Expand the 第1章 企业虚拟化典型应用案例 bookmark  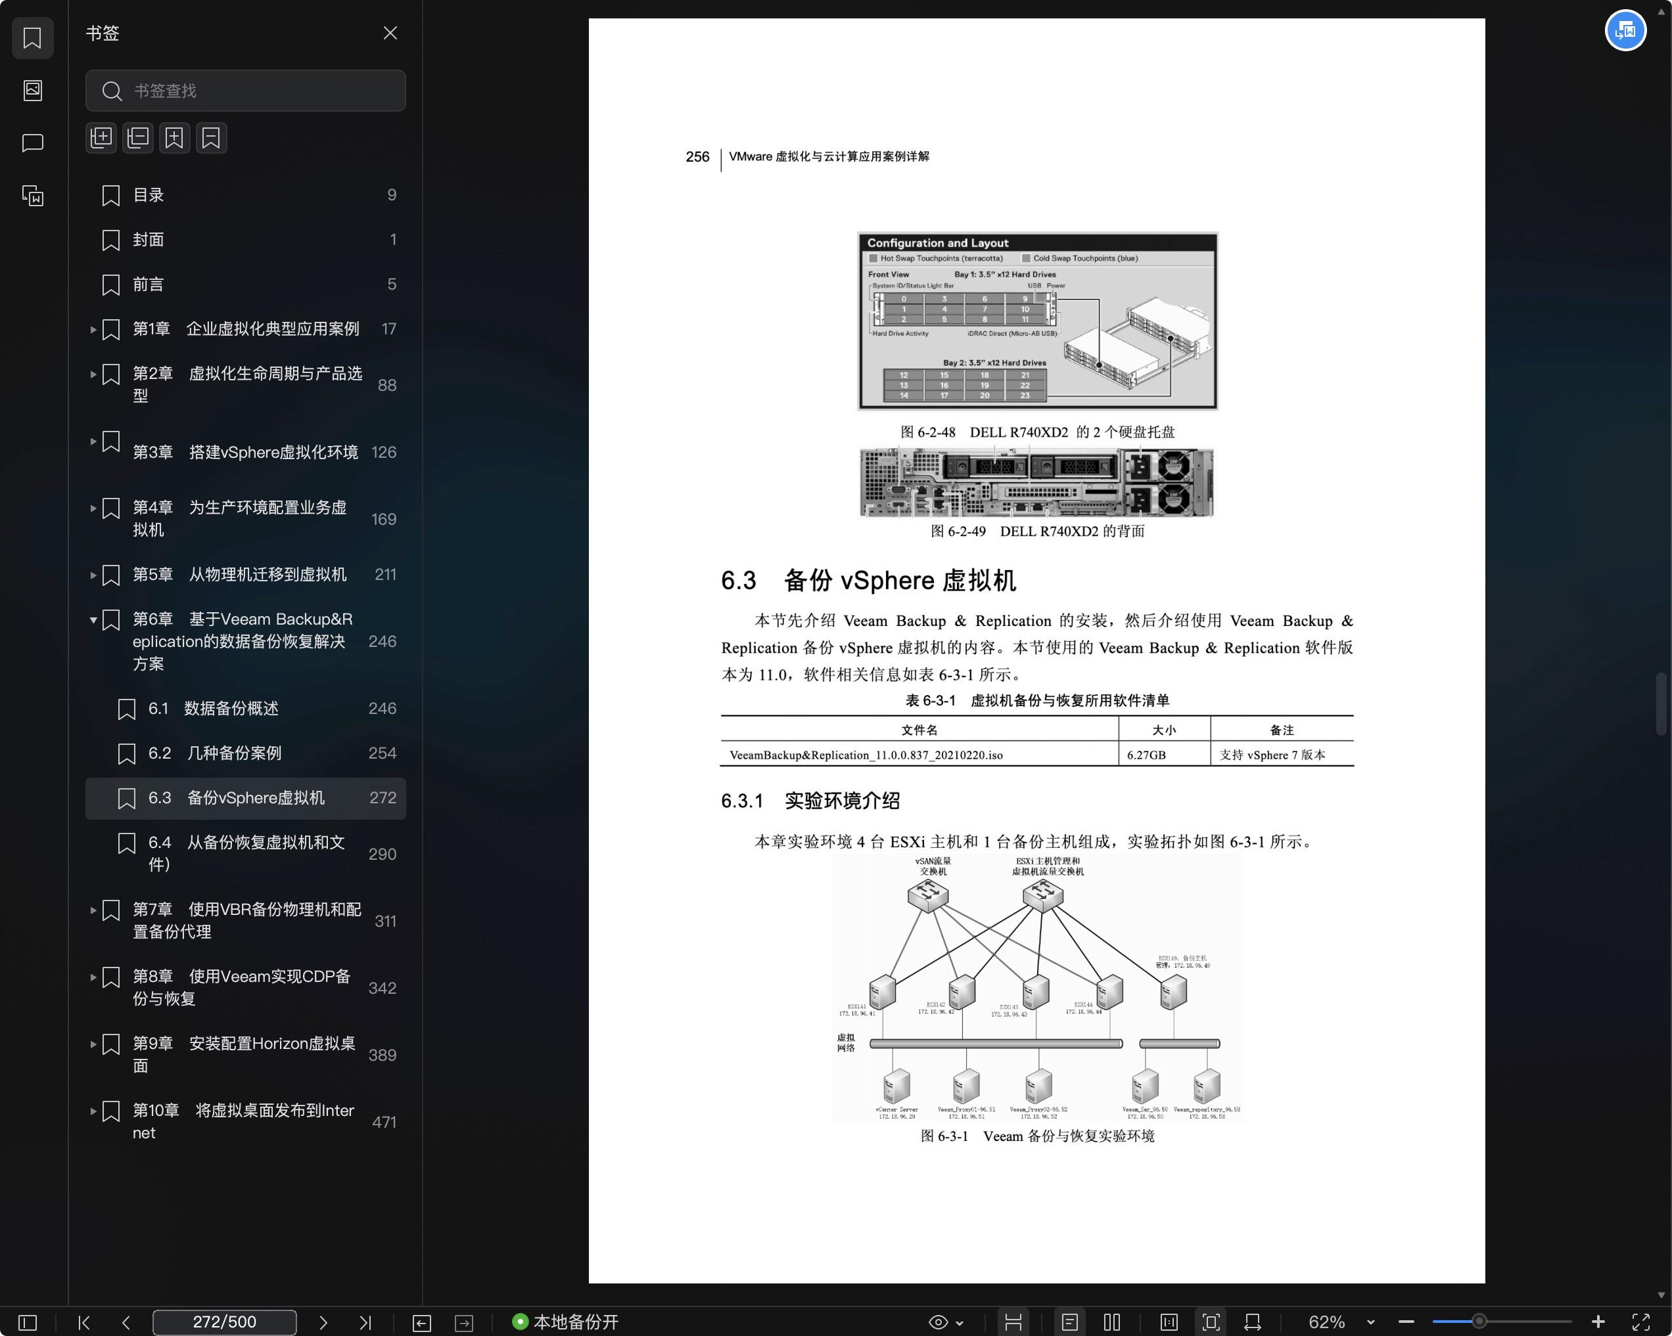coord(93,329)
